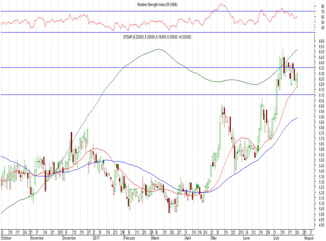Click the 6.35 price axis label
The width and height of the screenshot is (326, 241).
tap(321, 68)
